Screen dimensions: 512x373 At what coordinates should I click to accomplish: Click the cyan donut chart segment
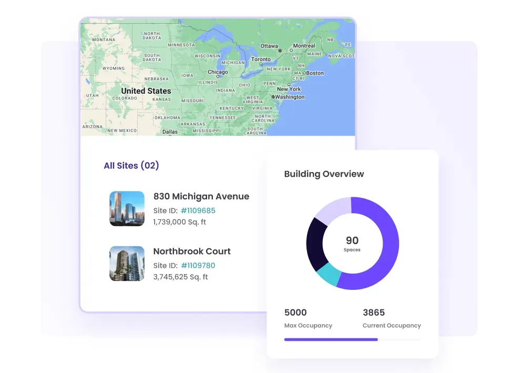point(330,275)
